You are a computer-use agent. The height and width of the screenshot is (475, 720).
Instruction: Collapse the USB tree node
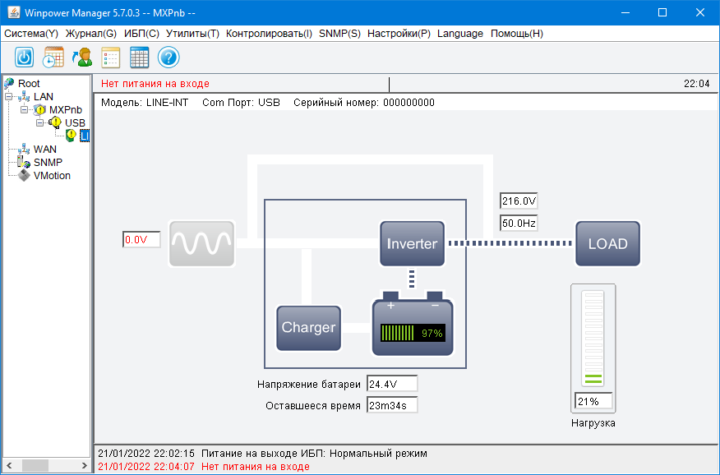(40, 122)
